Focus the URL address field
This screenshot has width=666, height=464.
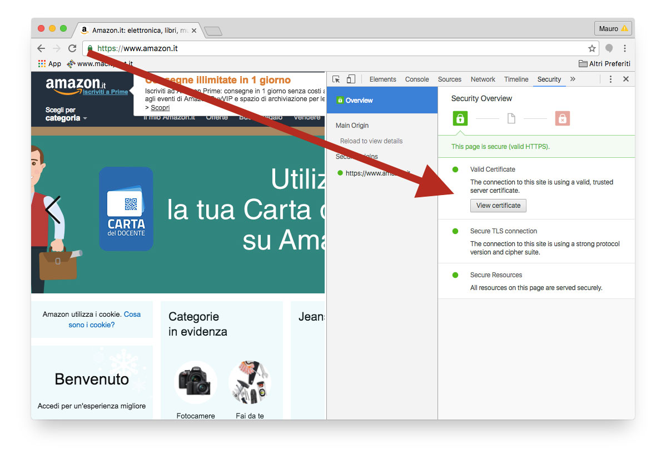coord(340,48)
